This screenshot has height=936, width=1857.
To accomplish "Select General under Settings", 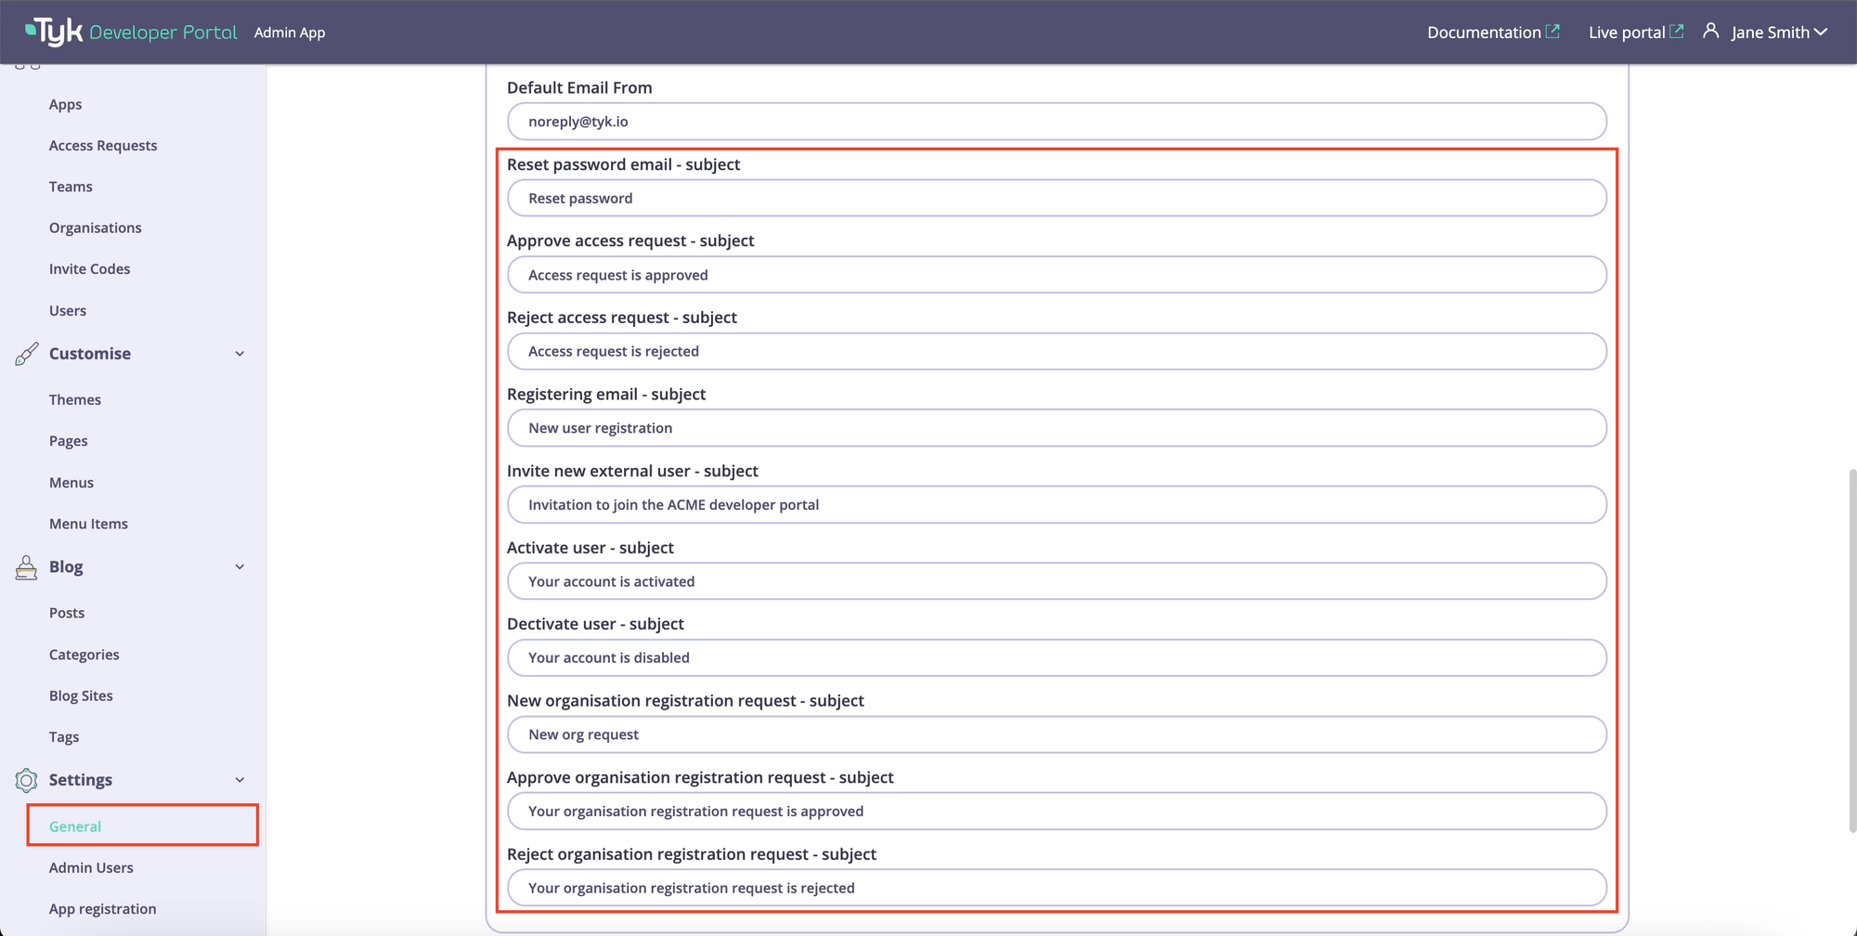I will [75, 826].
